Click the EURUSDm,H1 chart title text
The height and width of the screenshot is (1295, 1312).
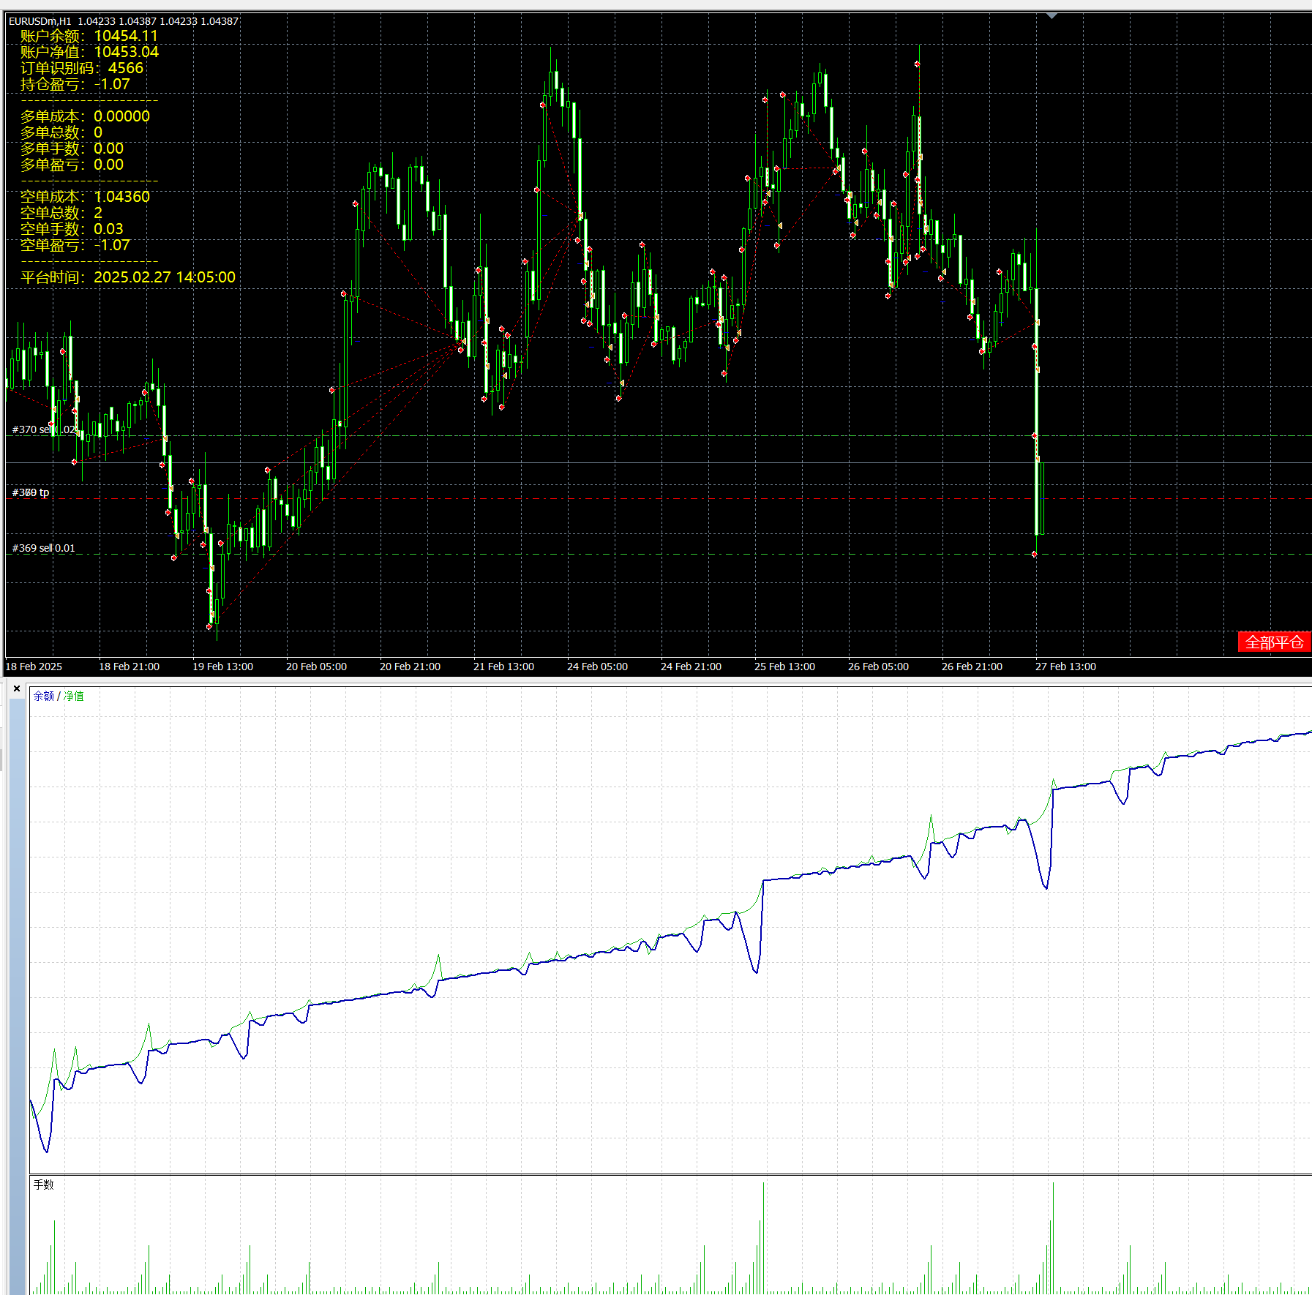(40, 21)
